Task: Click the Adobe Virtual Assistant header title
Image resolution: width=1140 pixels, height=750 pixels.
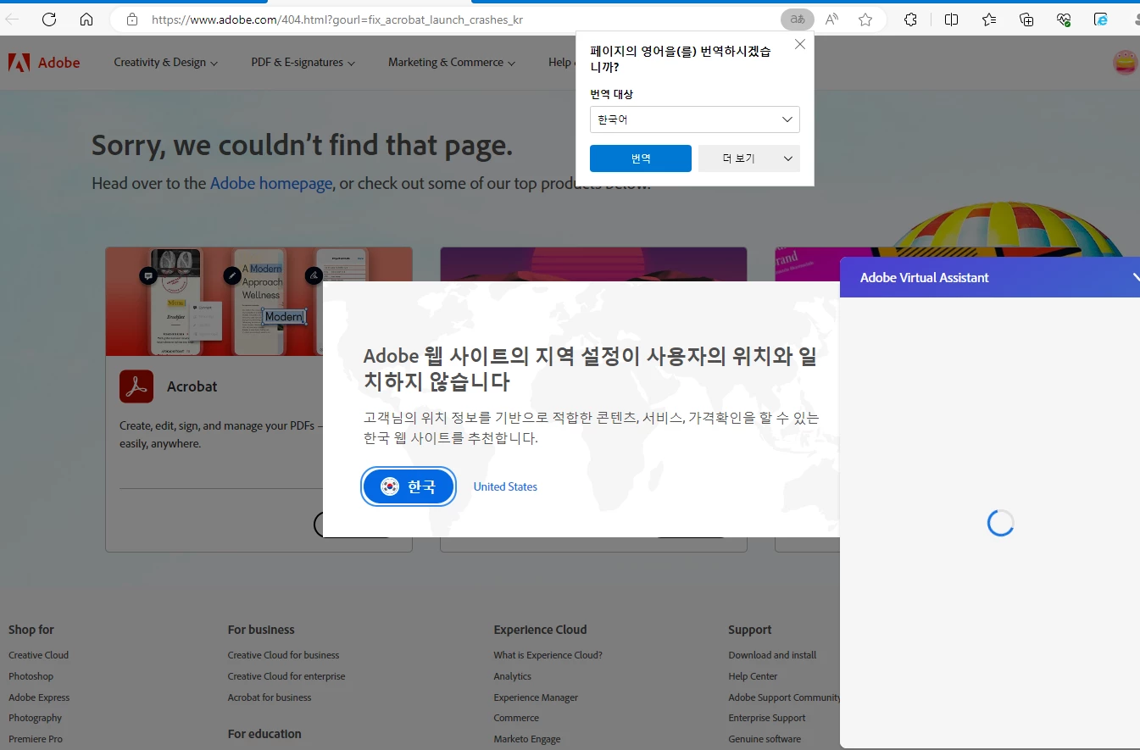Action: click(925, 278)
